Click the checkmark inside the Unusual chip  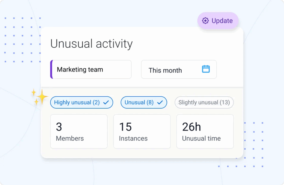(160, 102)
